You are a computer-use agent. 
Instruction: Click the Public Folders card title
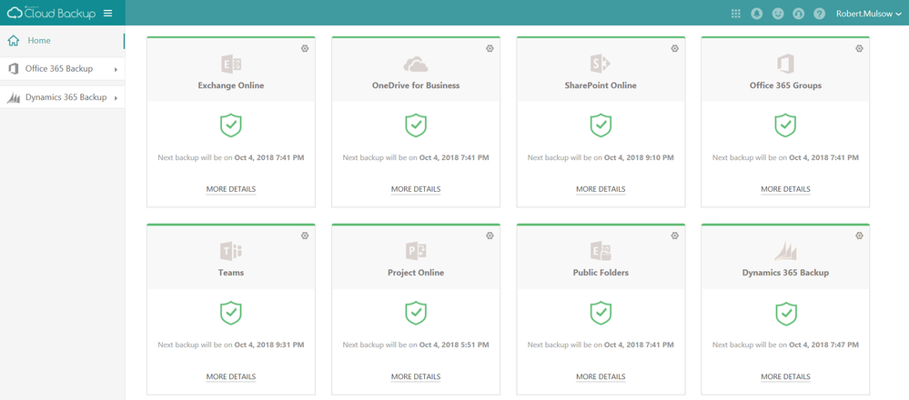point(601,273)
